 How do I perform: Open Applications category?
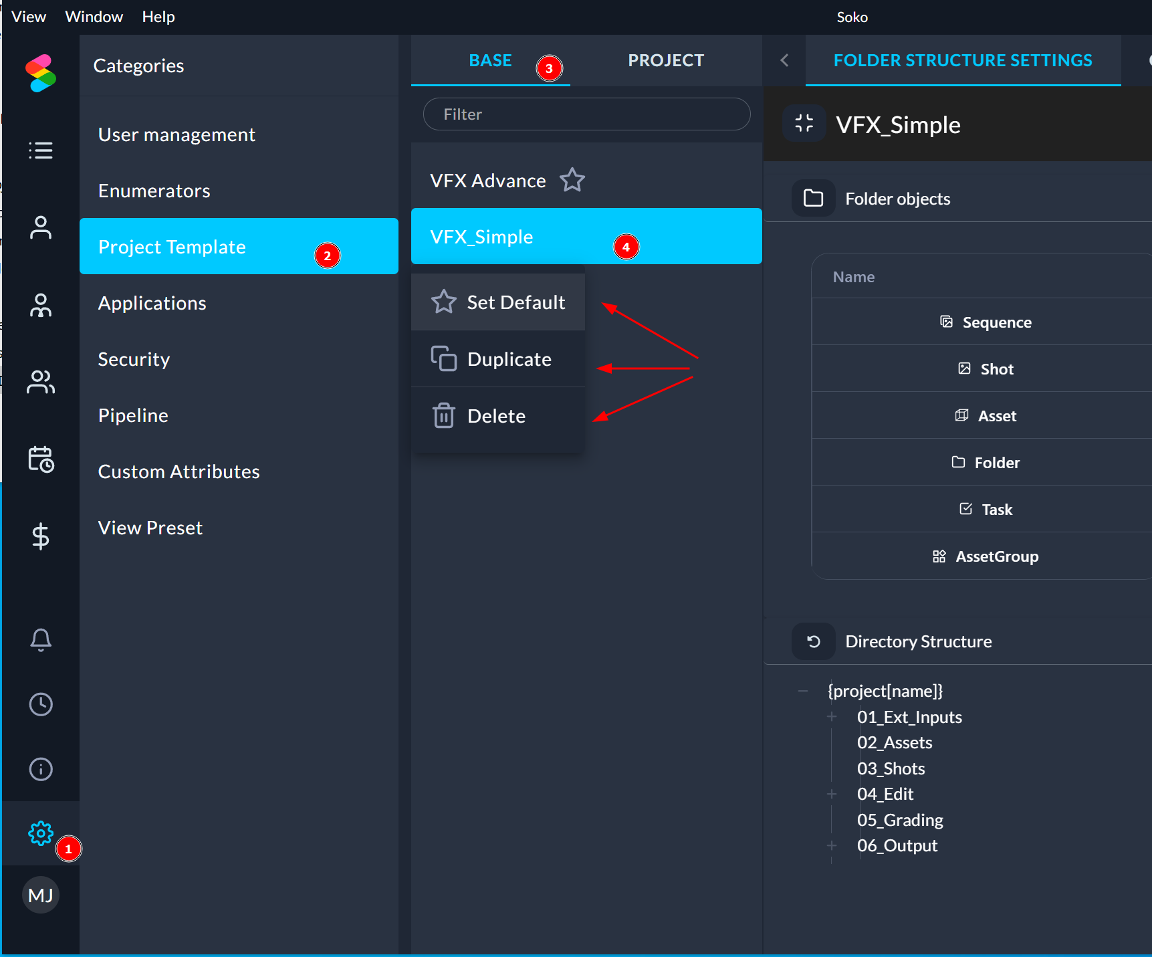[239, 303]
